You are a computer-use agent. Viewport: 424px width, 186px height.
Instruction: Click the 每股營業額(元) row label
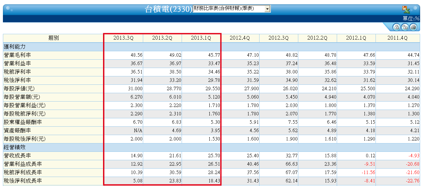22,97
